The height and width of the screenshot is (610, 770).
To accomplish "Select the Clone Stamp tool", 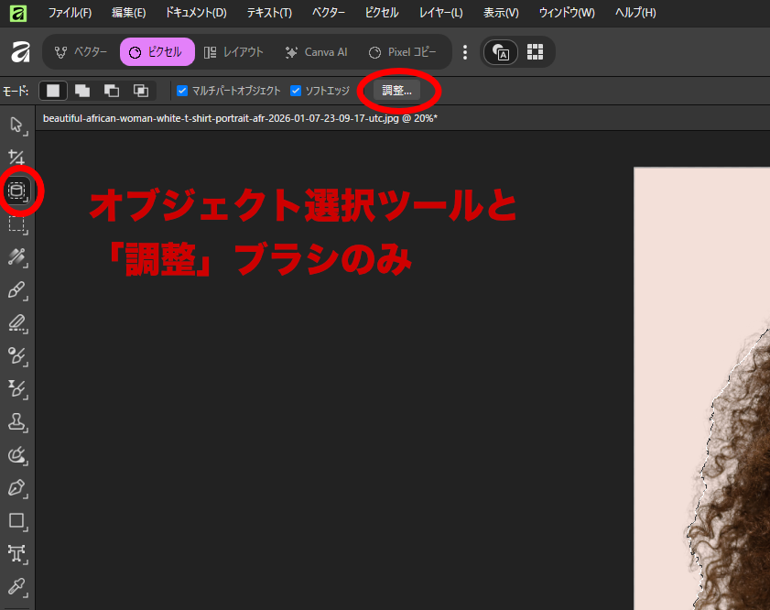I will (16, 422).
